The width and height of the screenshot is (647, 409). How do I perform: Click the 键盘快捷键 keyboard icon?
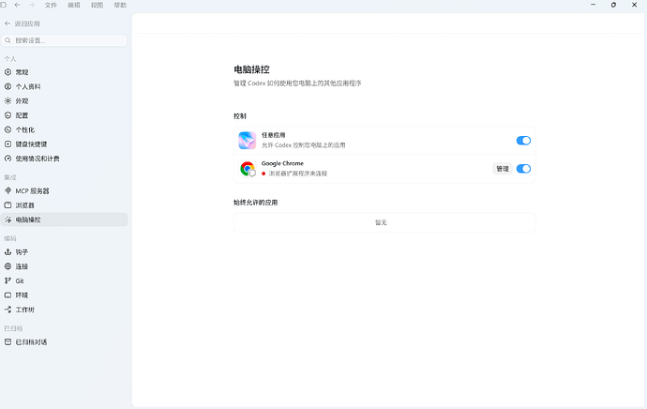point(8,144)
